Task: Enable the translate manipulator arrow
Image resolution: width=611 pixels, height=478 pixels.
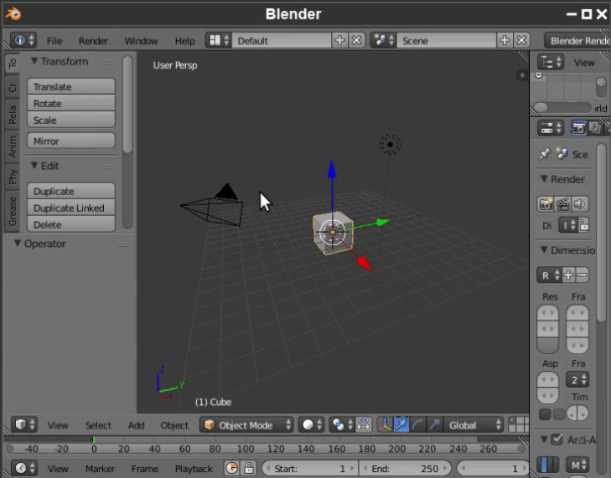Action: (x=401, y=424)
